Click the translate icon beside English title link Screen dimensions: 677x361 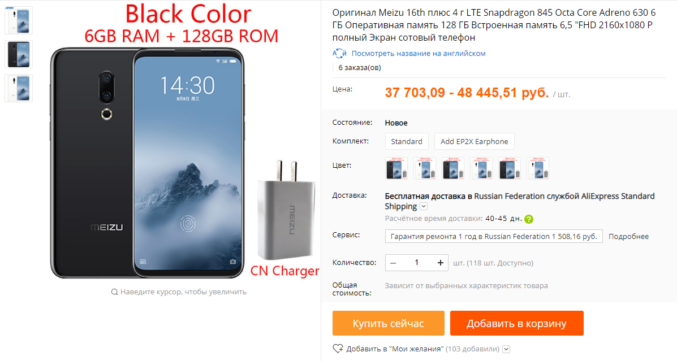(339, 54)
